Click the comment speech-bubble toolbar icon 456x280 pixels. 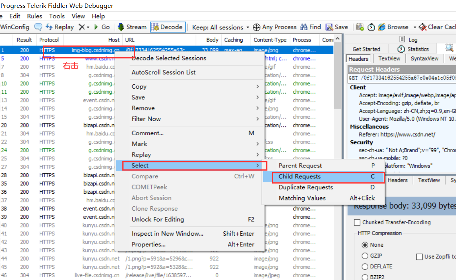pos(38,27)
